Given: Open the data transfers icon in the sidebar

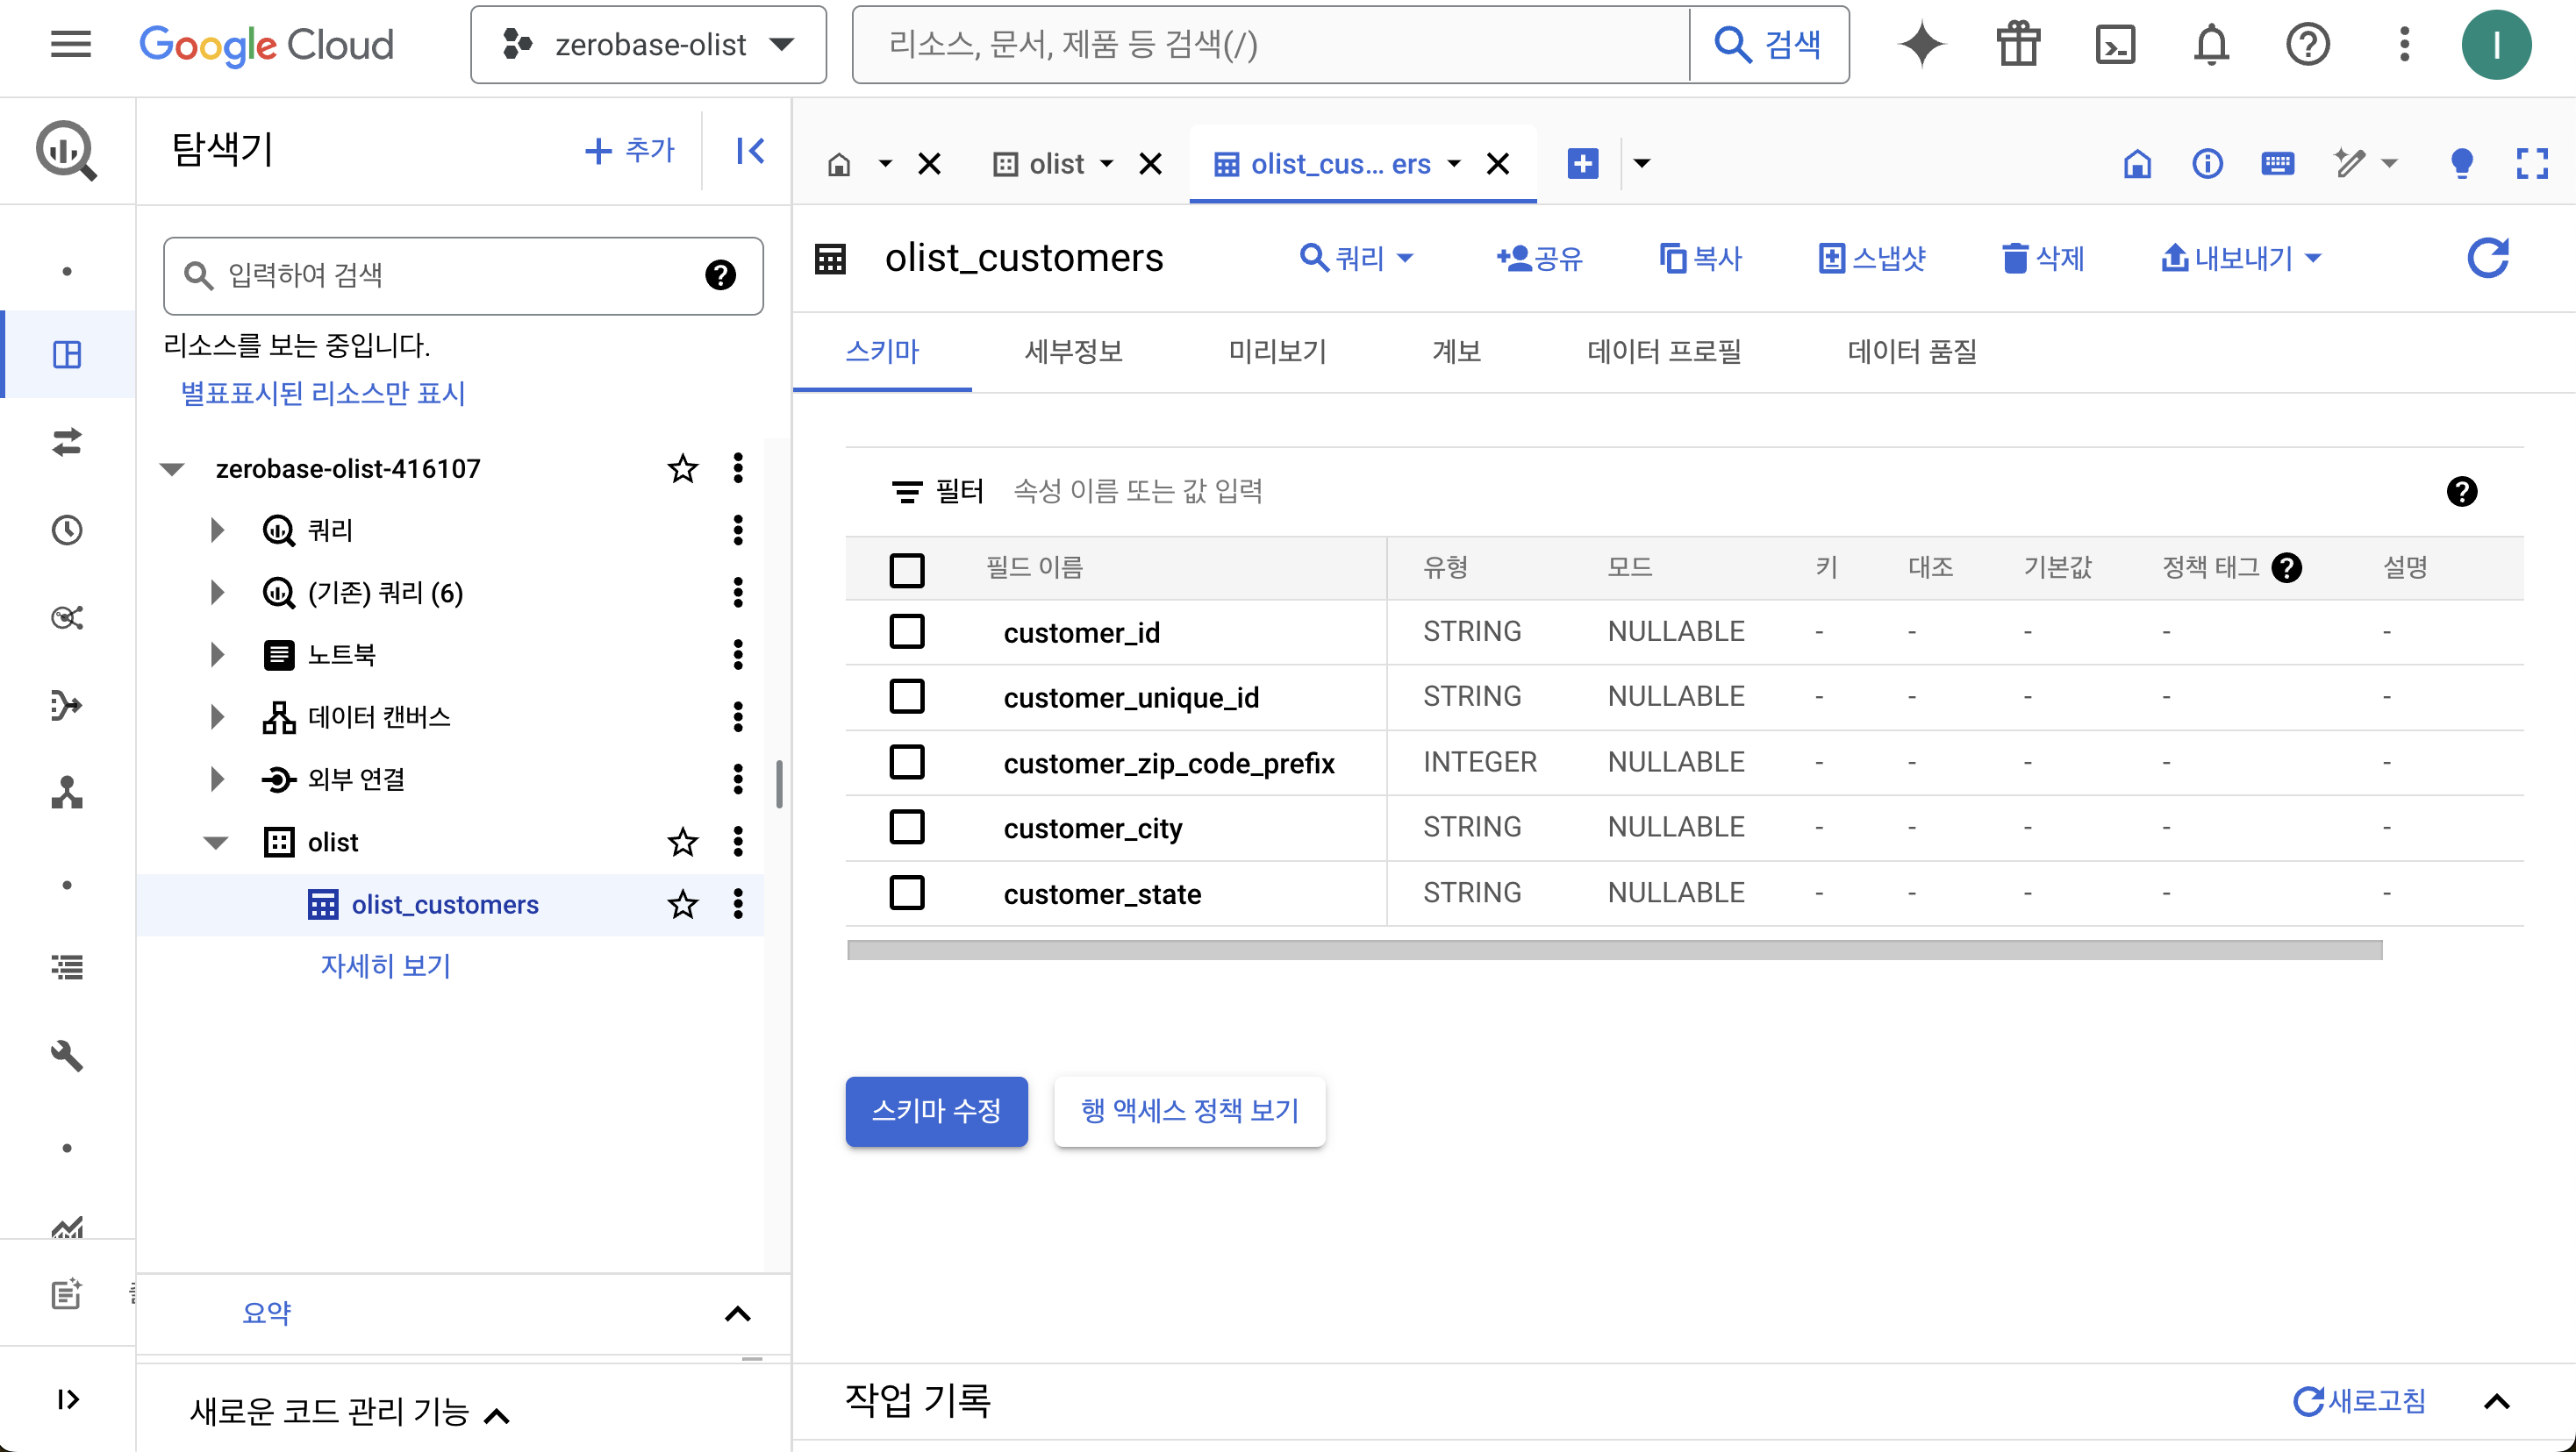Looking at the screenshot, I should (x=67, y=442).
